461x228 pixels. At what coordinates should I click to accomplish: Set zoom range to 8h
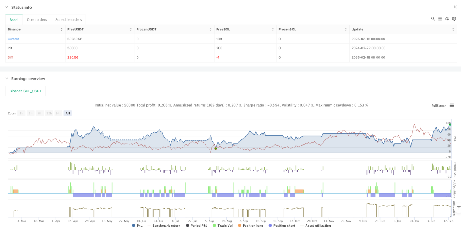(40, 113)
